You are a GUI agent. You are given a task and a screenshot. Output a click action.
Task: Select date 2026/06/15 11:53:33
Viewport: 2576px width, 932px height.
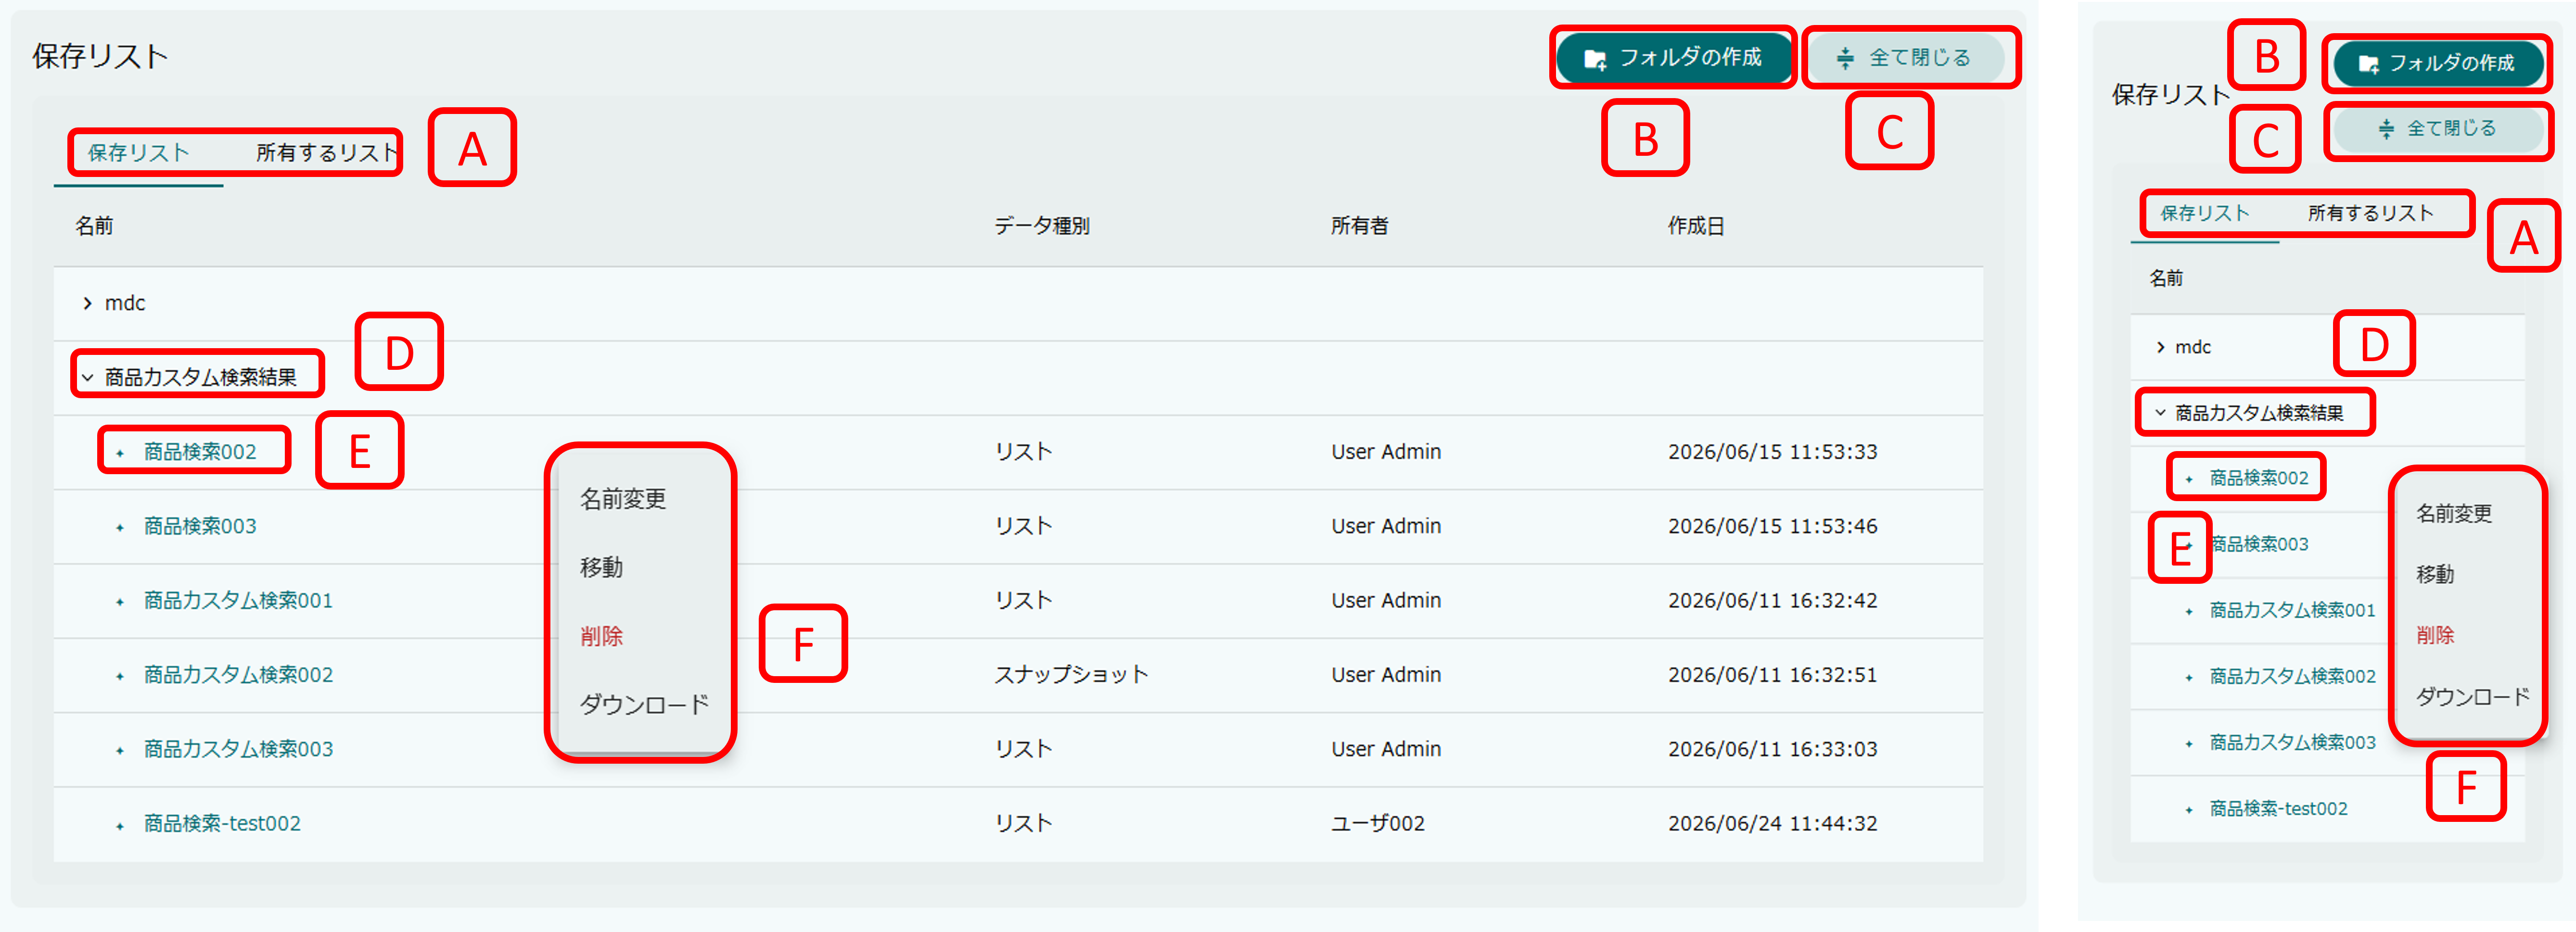pyautogui.click(x=1773, y=452)
